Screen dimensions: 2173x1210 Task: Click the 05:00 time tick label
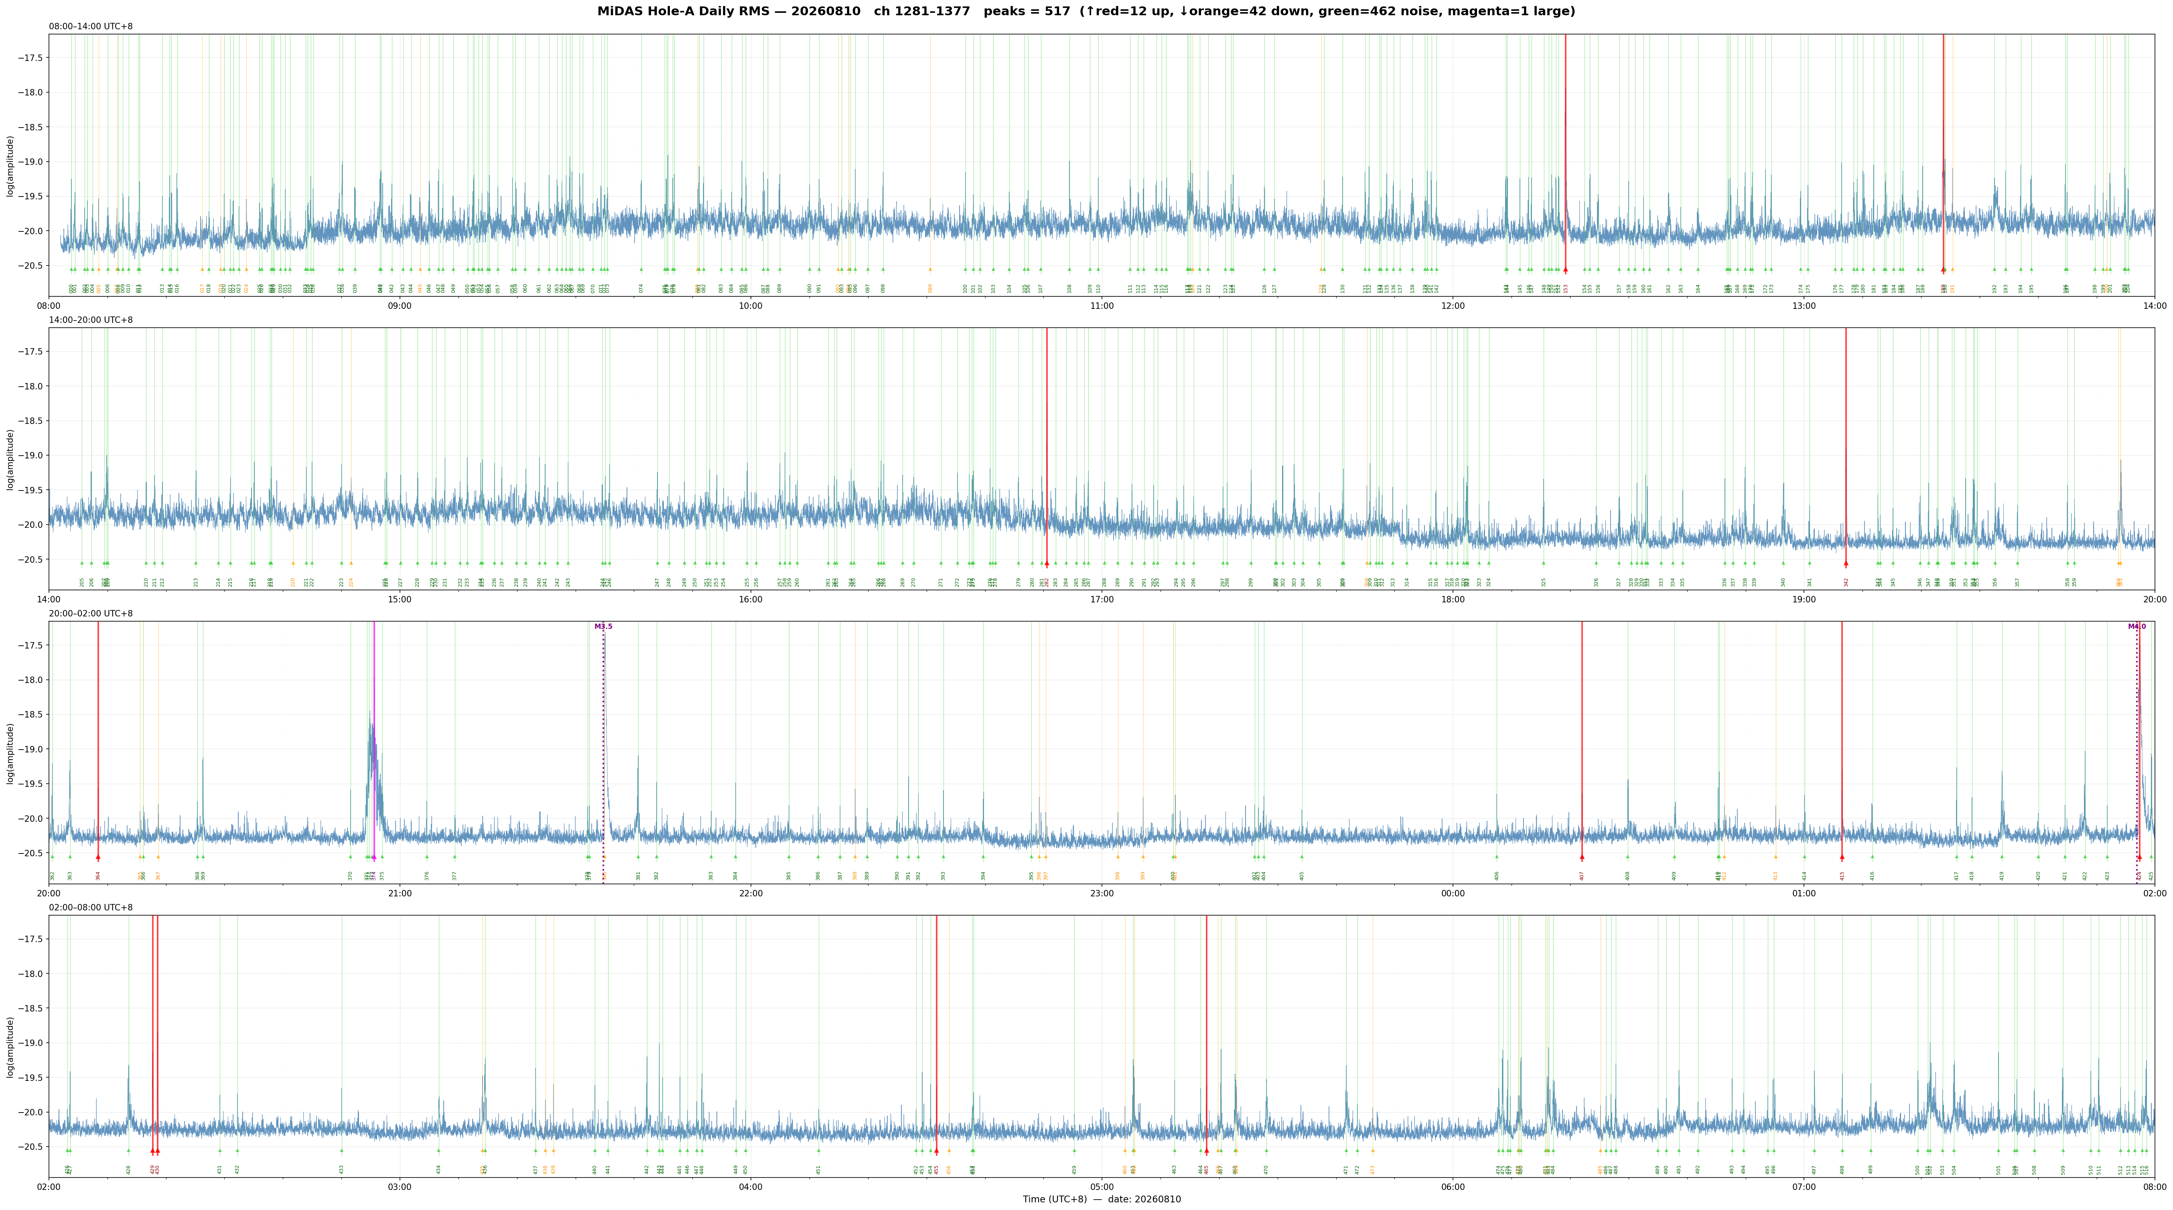pyautogui.click(x=1102, y=1187)
